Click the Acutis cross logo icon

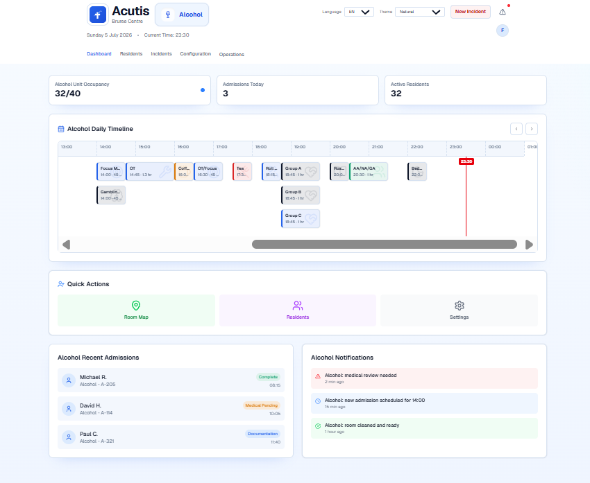[98, 15]
